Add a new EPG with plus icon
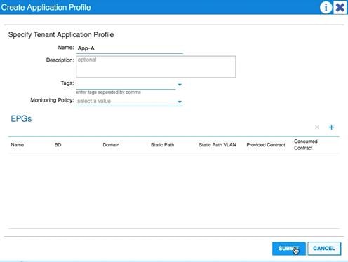Image resolution: width=348 pixels, height=262 pixels. point(331,127)
